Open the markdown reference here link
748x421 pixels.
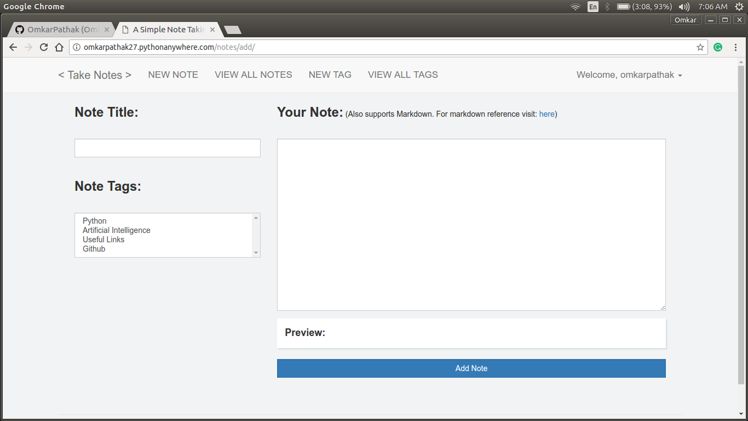(x=547, y=114)
